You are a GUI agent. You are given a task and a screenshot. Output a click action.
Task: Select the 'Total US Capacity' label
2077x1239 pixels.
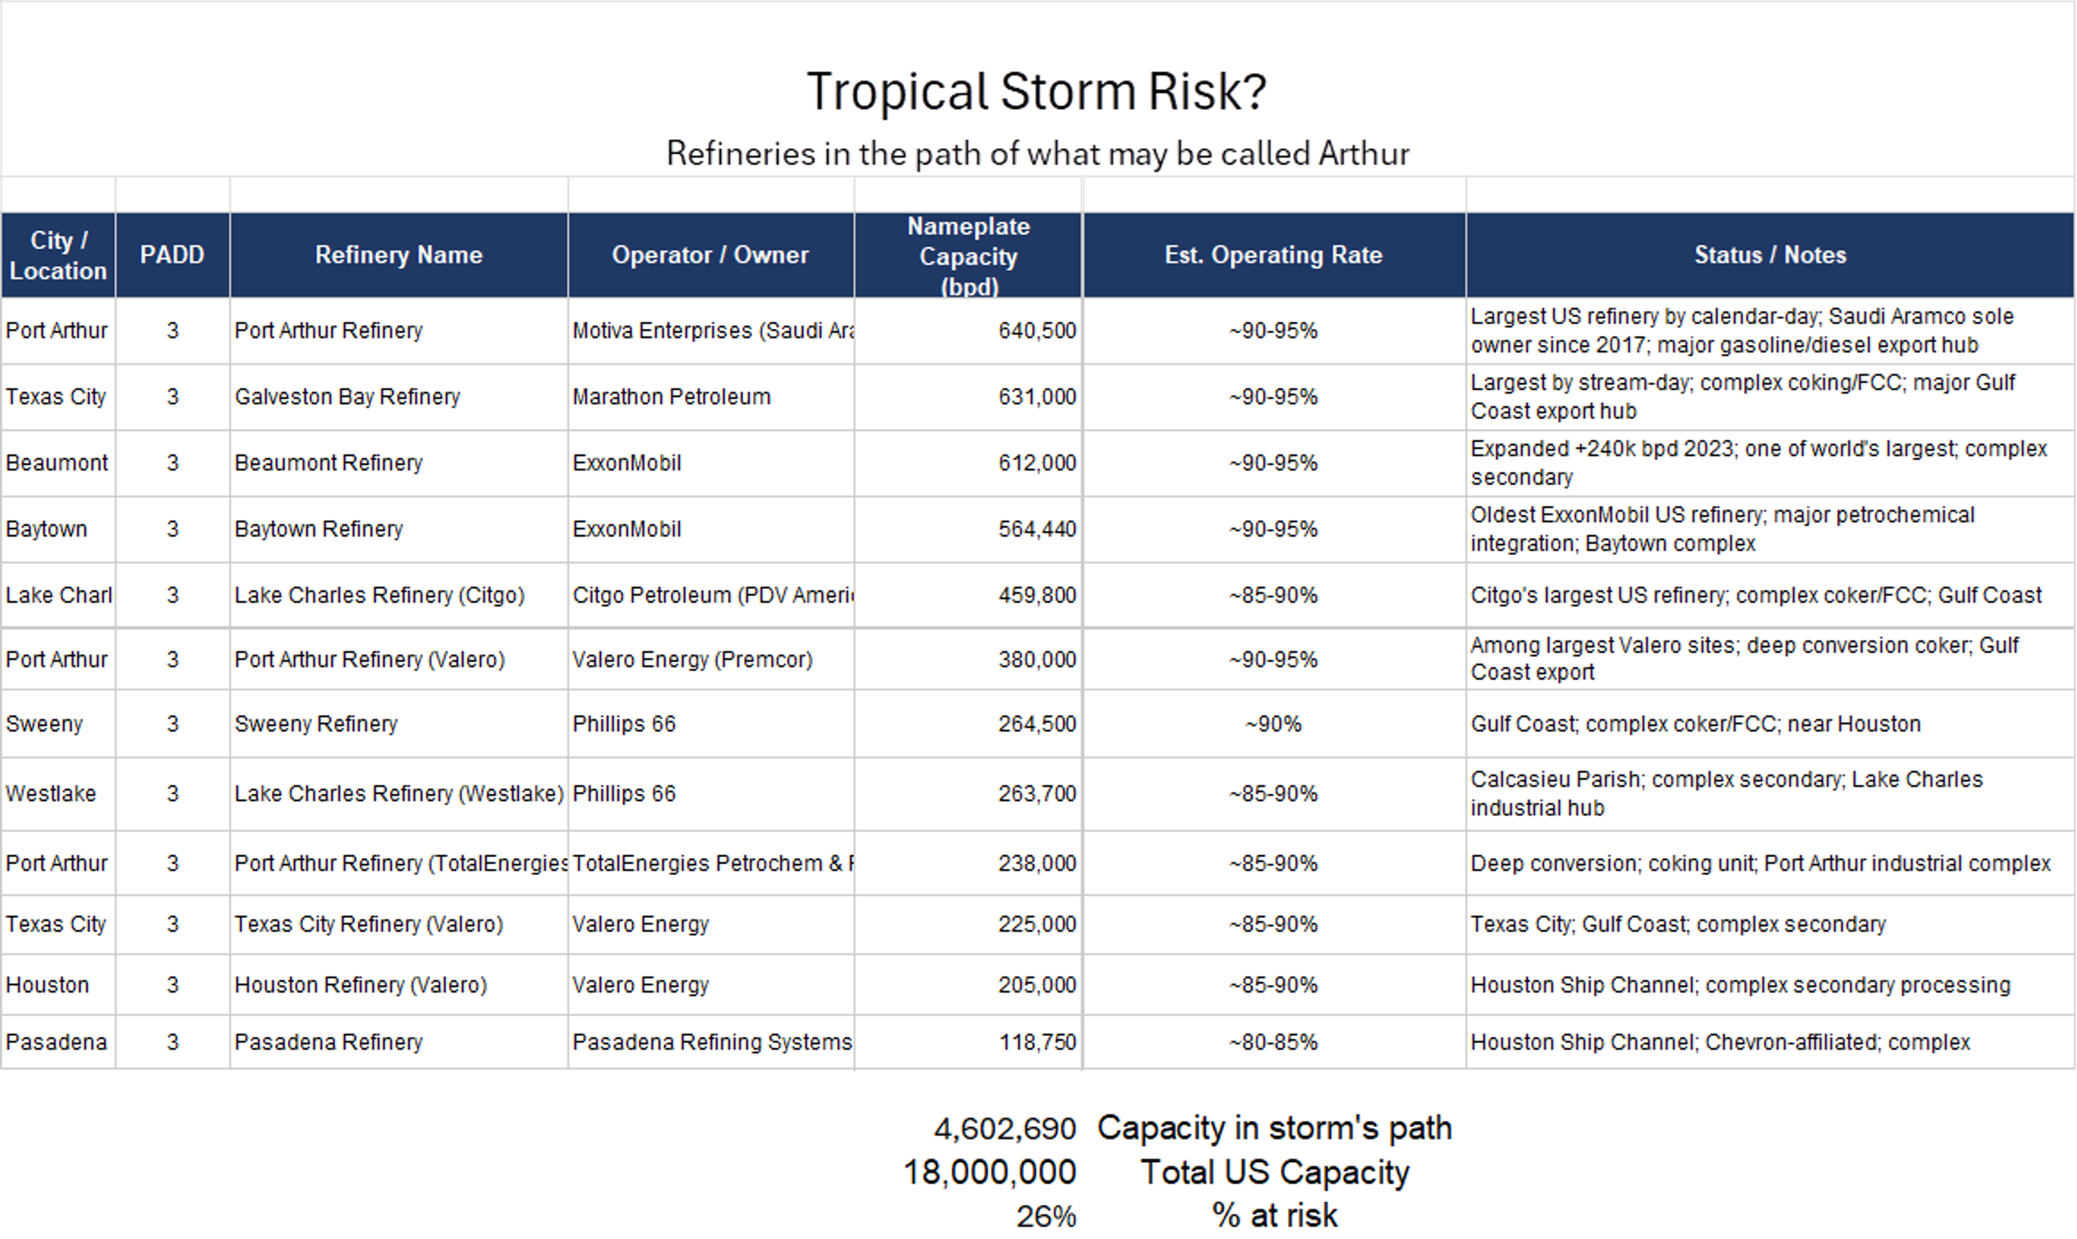[x=1274, y=1173]
